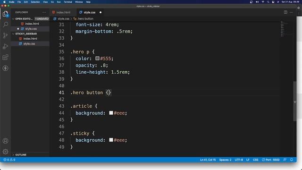Click Port : 5500 Live Server status
The height and width of the screenshot is (170, 302).
tap(270, 160)
